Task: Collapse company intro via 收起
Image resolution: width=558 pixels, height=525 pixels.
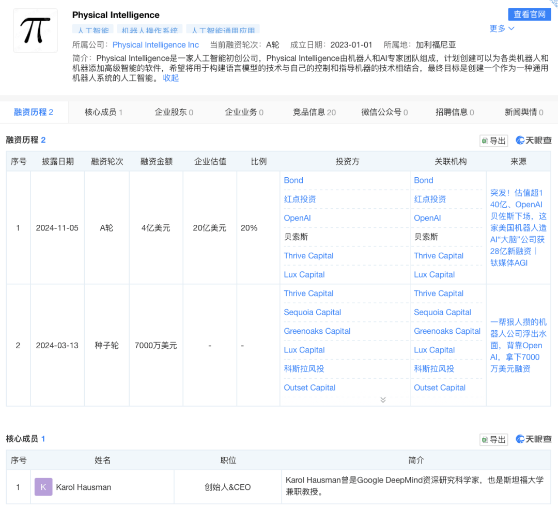Action: (x=171, y=78)
